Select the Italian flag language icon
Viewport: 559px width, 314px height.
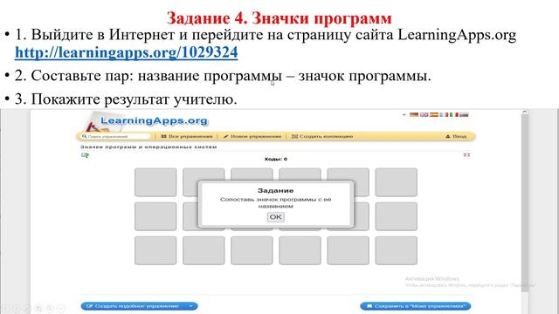[454, 114]
